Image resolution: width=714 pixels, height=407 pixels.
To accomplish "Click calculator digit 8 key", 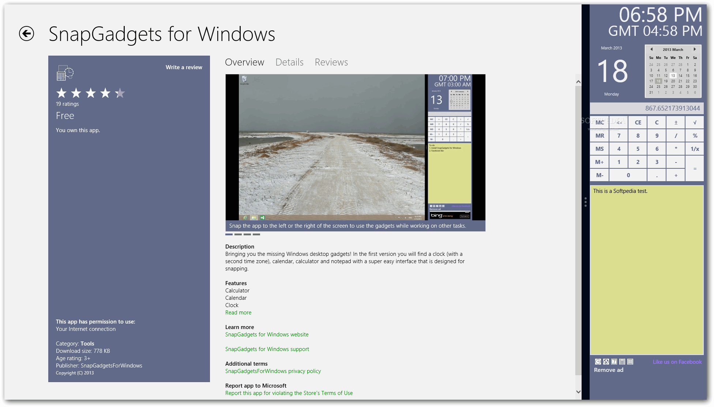I will click(x=638, y=136).
